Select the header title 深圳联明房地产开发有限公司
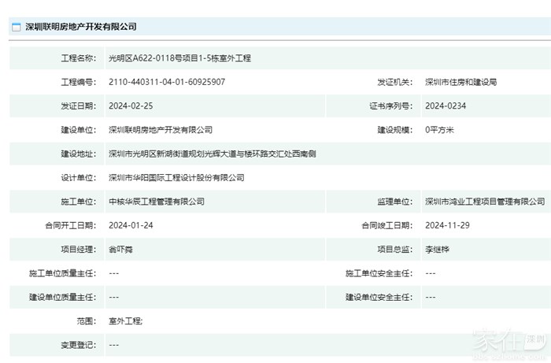551x363 pixels. pyautogui.click(x=80, y=26)
